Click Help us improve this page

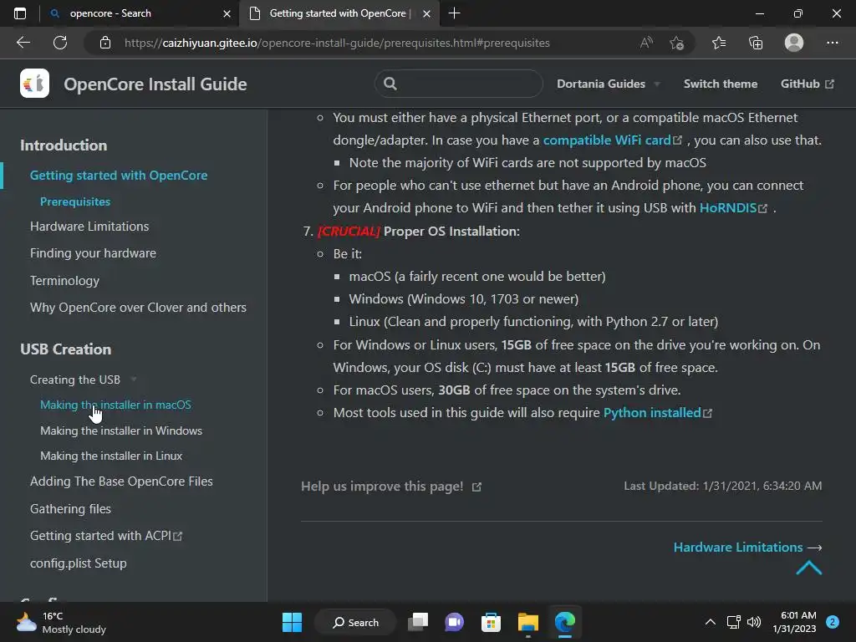pos(391,486)
